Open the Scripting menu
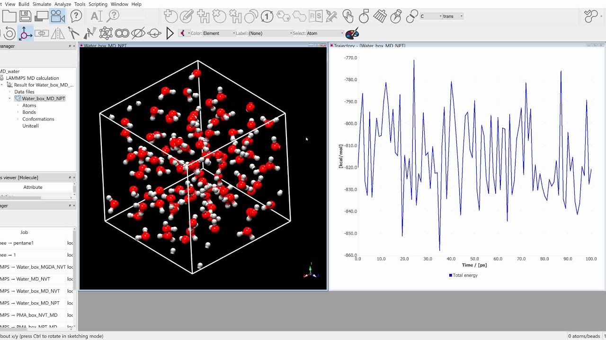This screenshot has width=606, height=340. tap(98, 4)
